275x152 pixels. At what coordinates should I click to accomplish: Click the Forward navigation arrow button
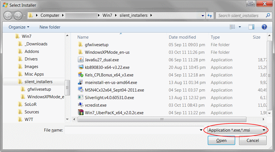[x=18, y=16]
